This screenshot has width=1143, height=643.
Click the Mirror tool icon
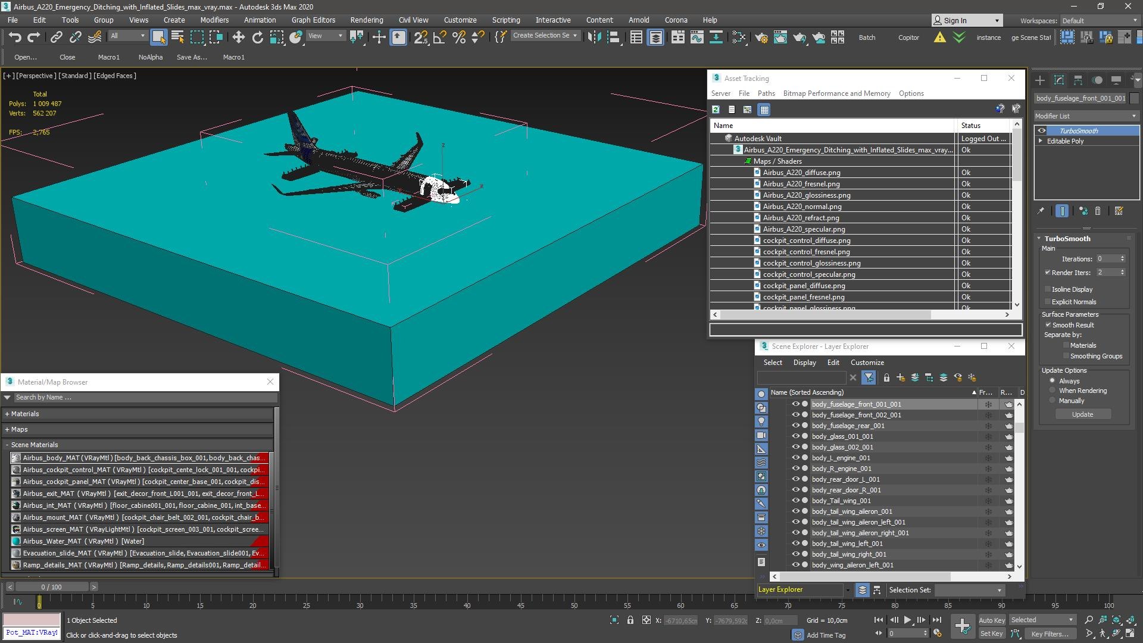(x=594, y=38)
